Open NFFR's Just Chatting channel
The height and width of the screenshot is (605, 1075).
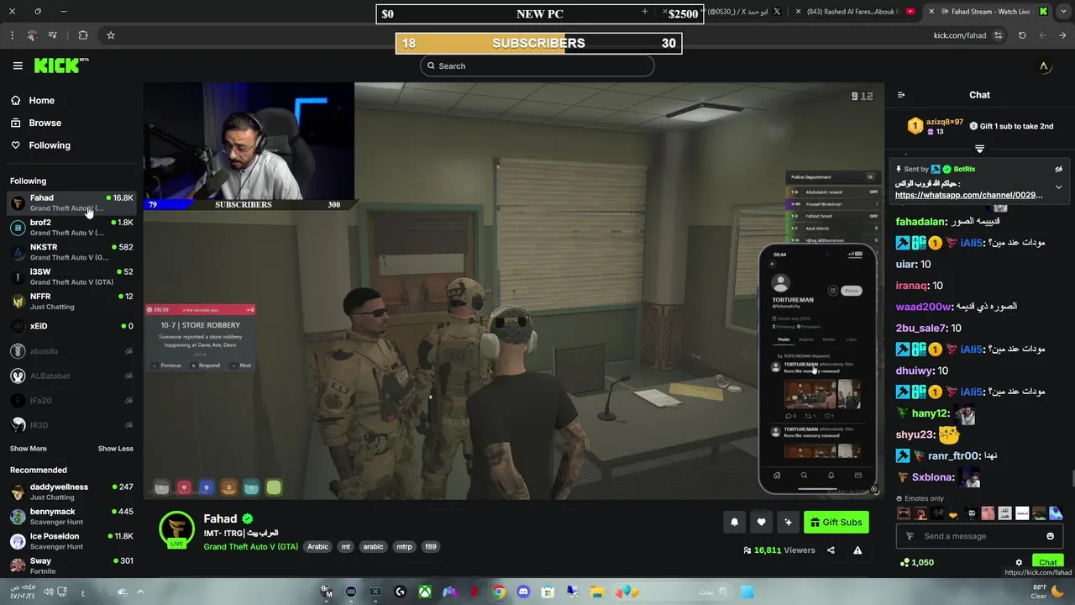[x=71, y=302]
